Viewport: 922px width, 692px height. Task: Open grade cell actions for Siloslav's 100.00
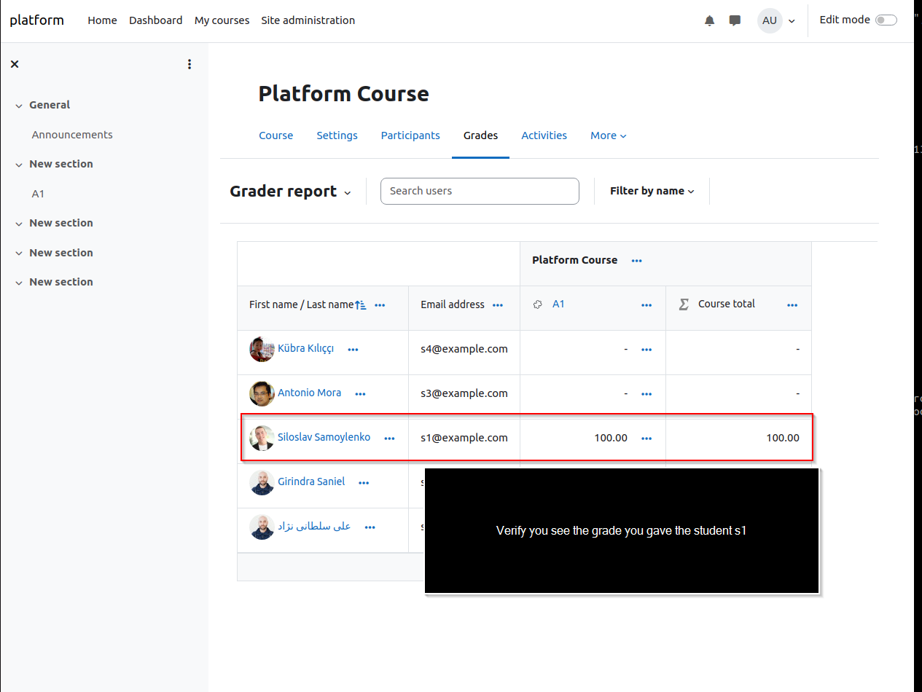(x=646, y=439)
